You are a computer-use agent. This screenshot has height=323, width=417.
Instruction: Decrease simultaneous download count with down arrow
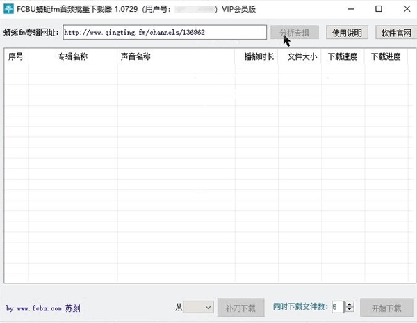coord(350,310)
